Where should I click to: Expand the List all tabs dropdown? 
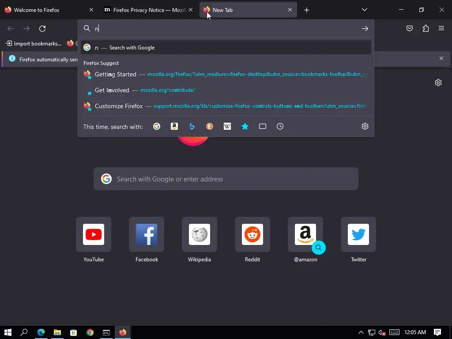click(x=364, y=10)
